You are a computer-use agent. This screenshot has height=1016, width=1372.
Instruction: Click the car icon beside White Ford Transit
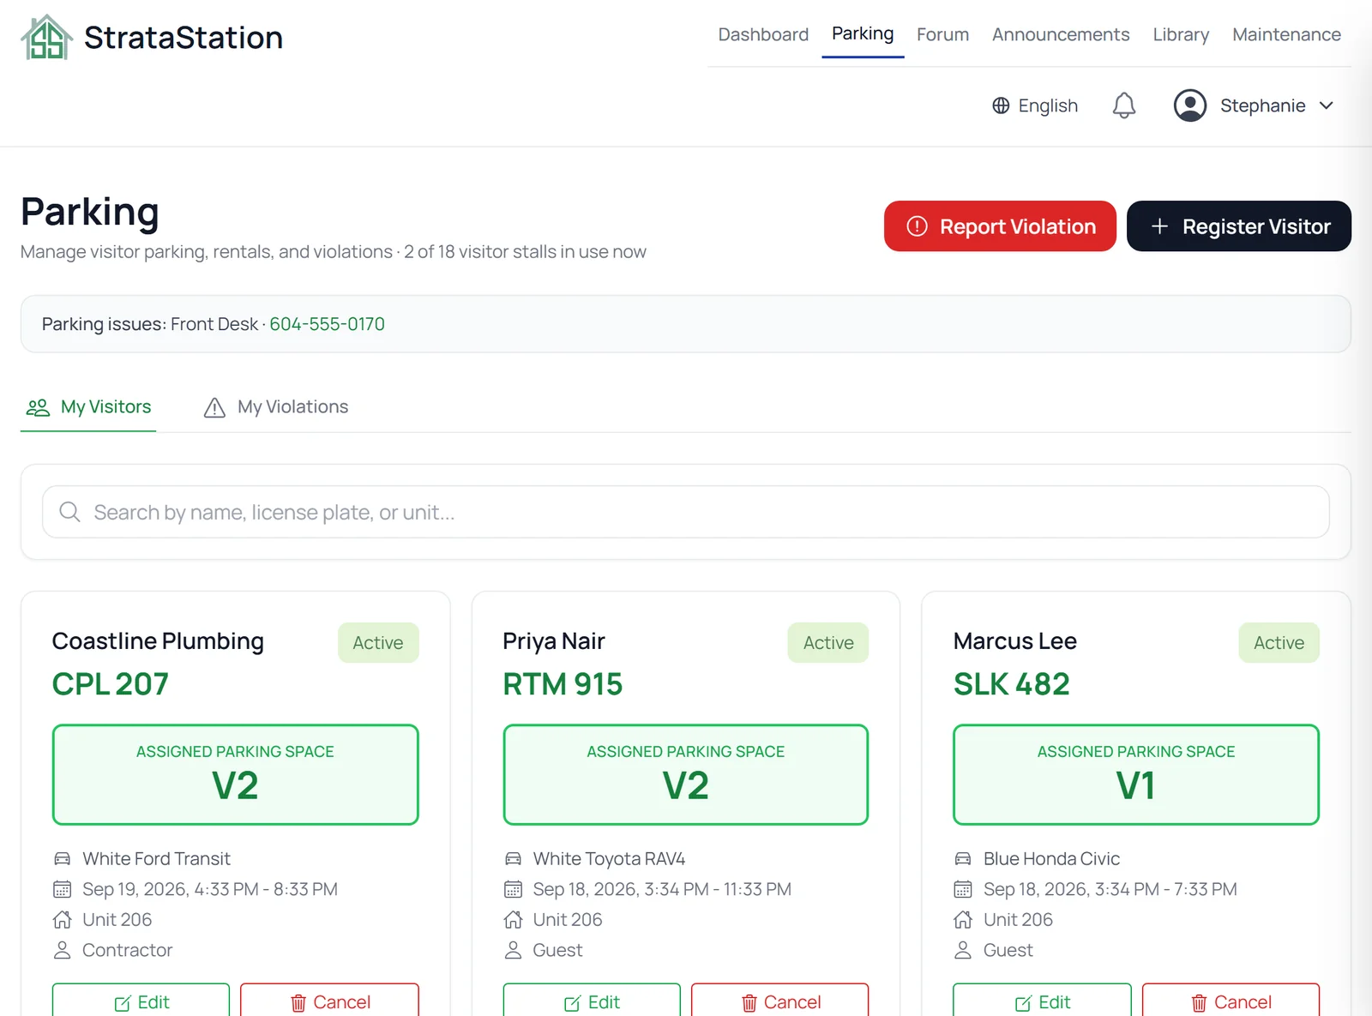click(63, 858)
